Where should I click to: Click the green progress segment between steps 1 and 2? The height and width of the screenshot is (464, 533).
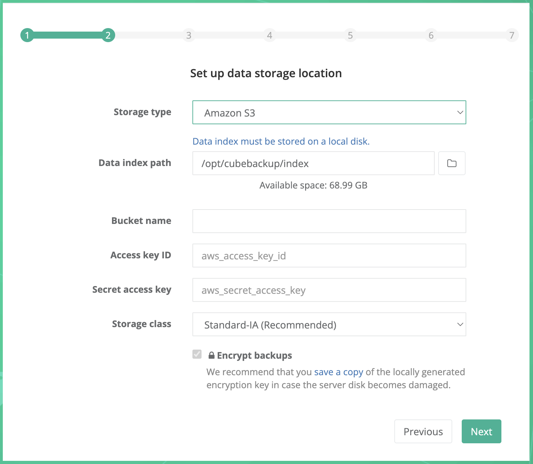(x=67, y=35)
